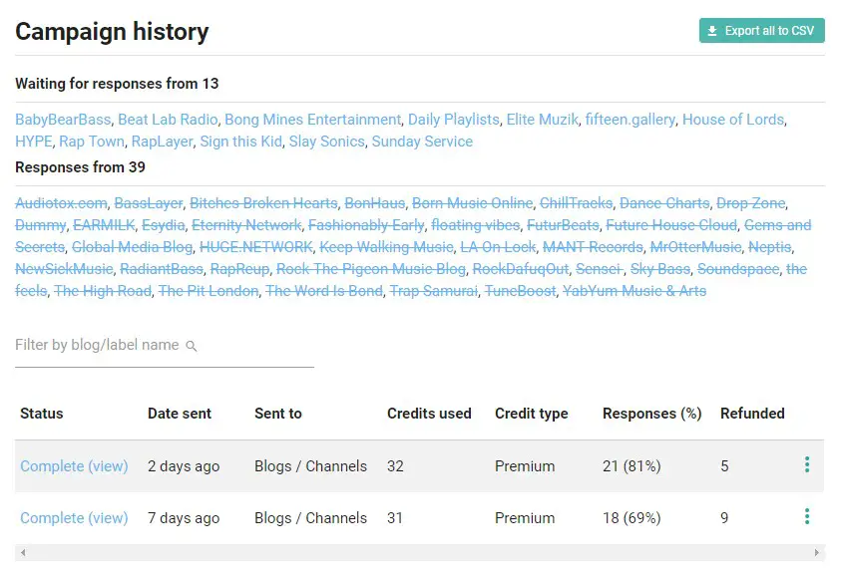
Task: Open the LA On Lock link
Action: 498,246
